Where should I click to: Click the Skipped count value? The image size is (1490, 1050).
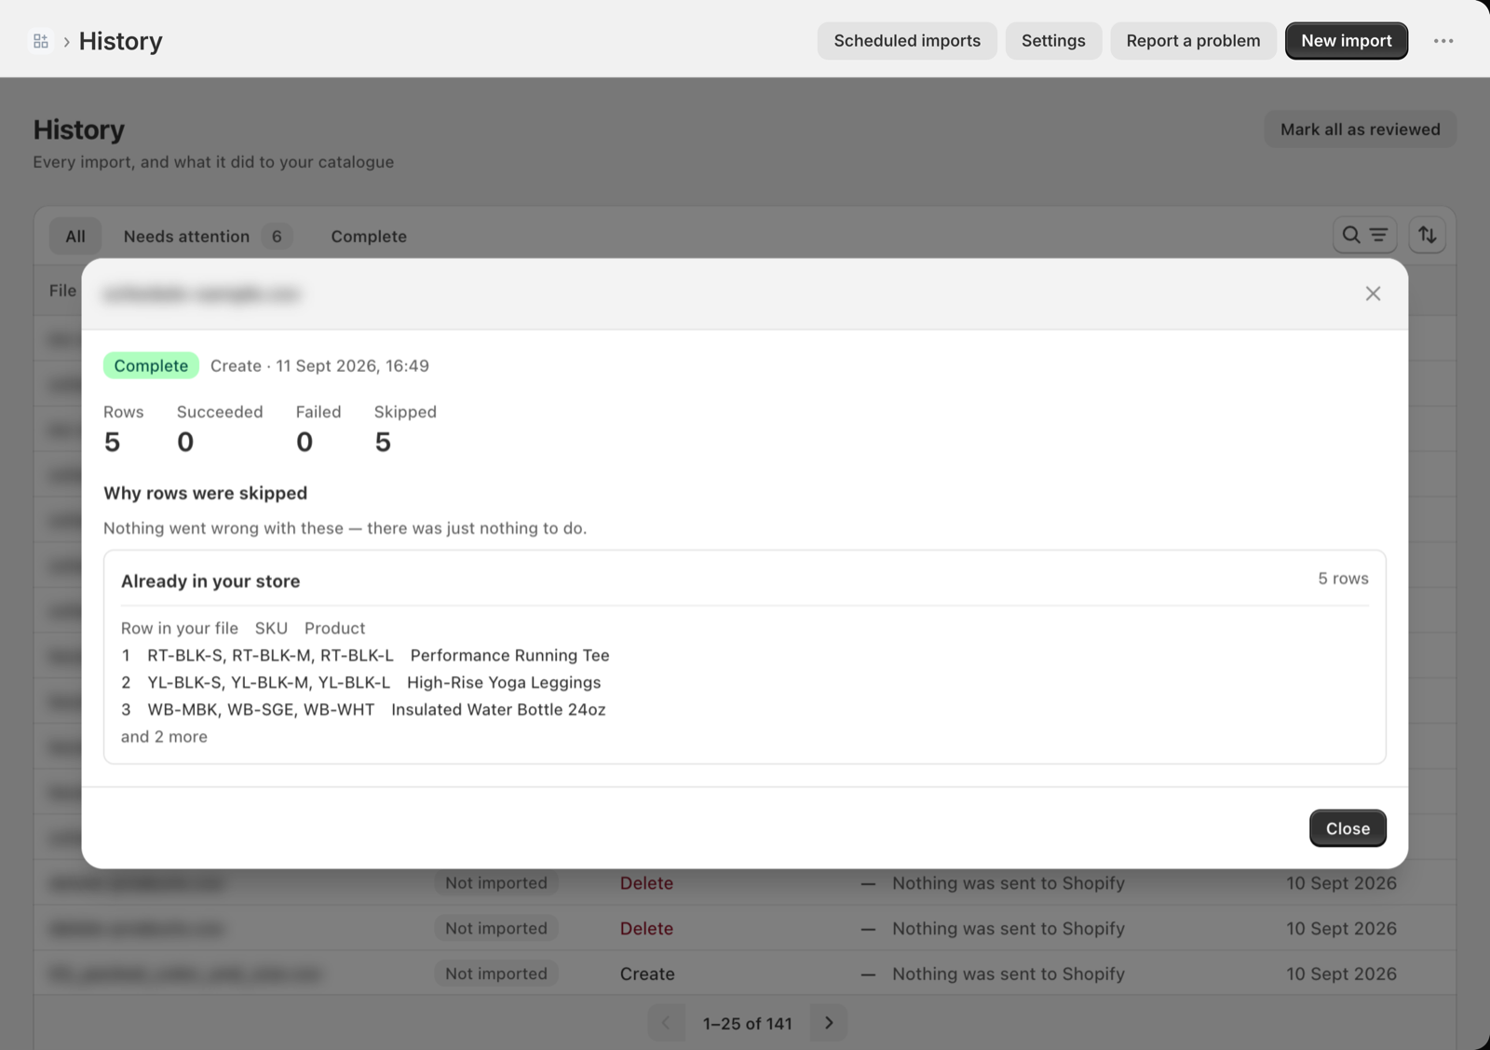(x=383, y=442)
